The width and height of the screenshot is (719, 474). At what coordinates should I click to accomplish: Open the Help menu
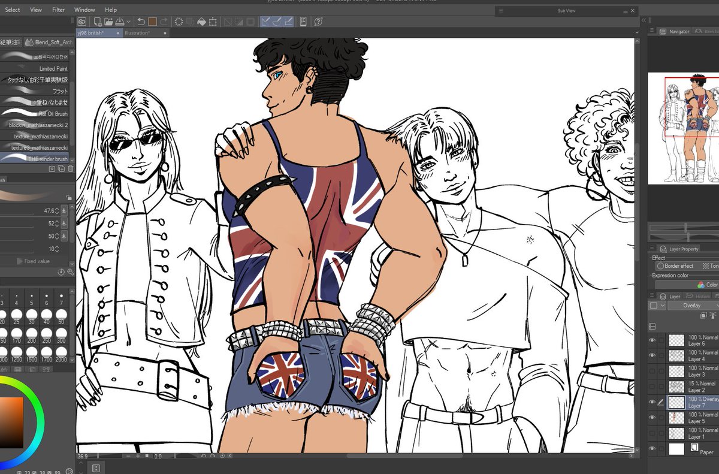click(x=111, y=10)
